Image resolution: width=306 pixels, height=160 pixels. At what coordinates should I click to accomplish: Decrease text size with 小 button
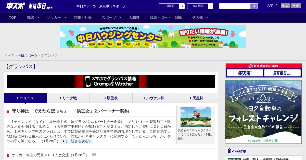point(296,6)
